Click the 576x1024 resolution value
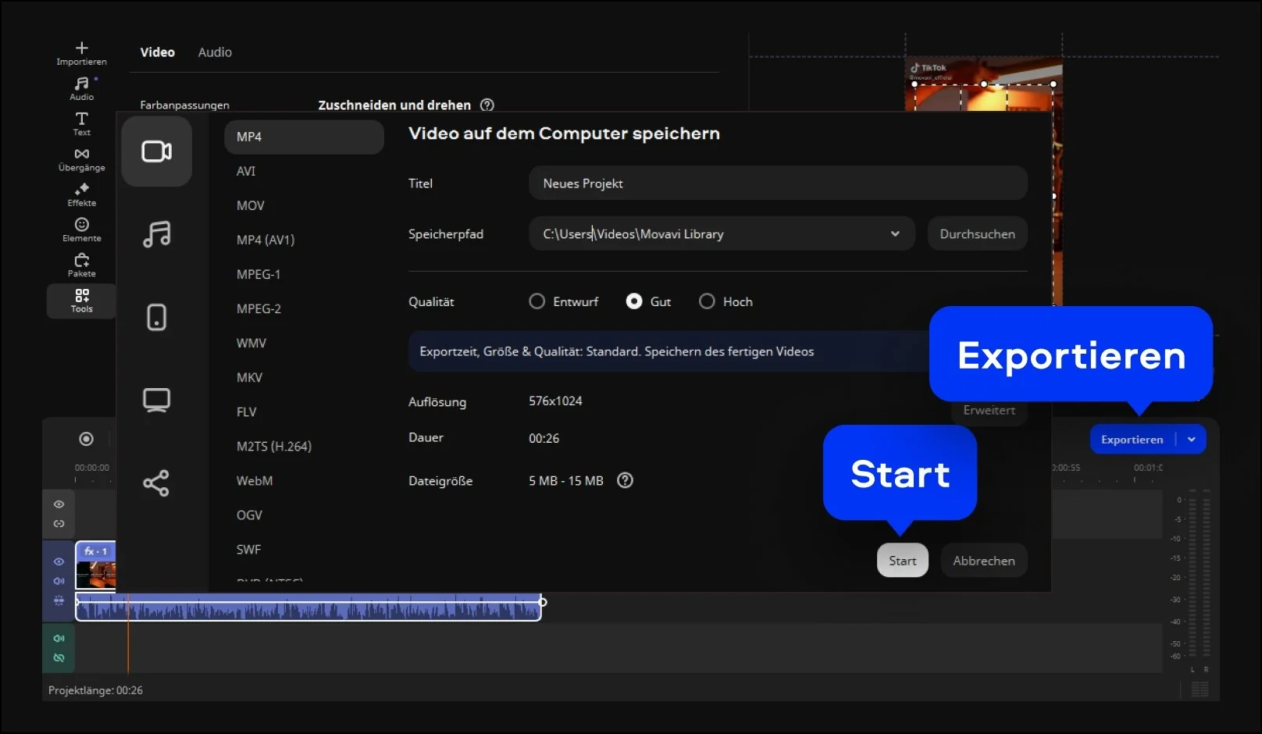This screenshot has width=1262, height=734. tap(555, 401)
